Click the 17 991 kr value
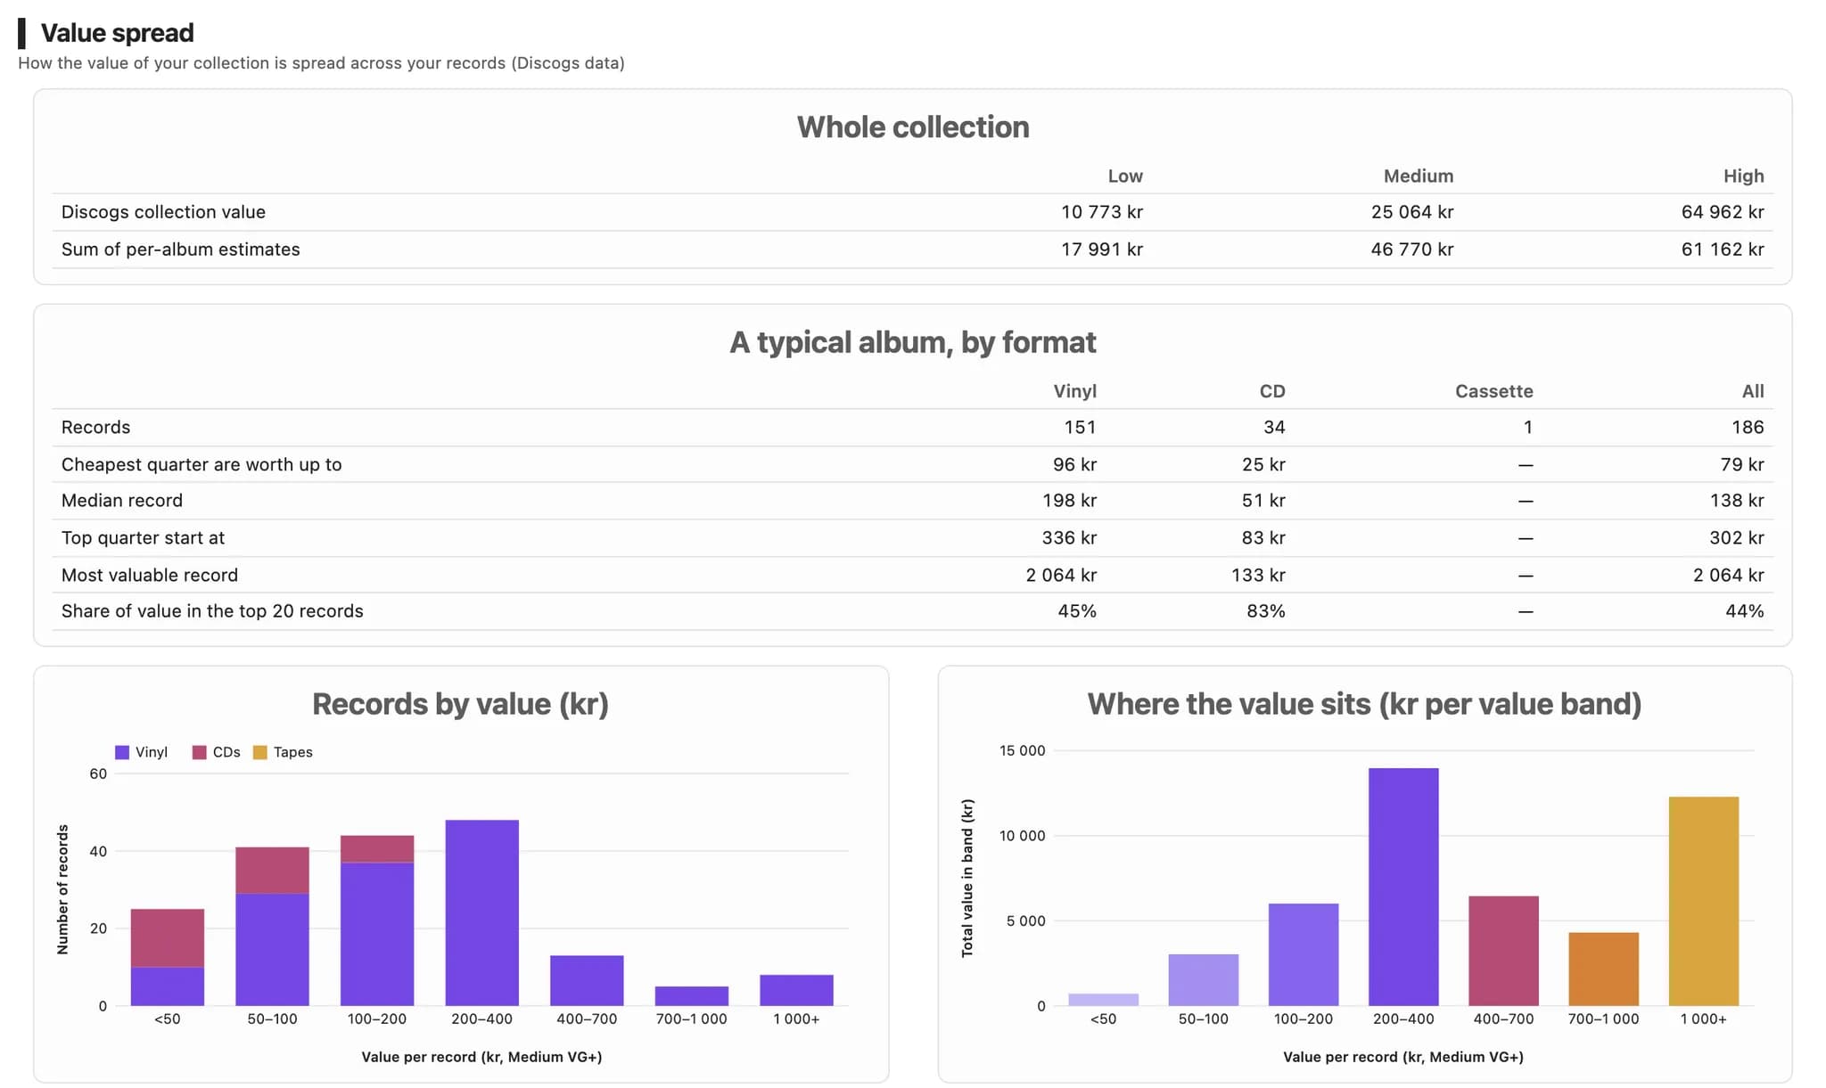 1102,250
